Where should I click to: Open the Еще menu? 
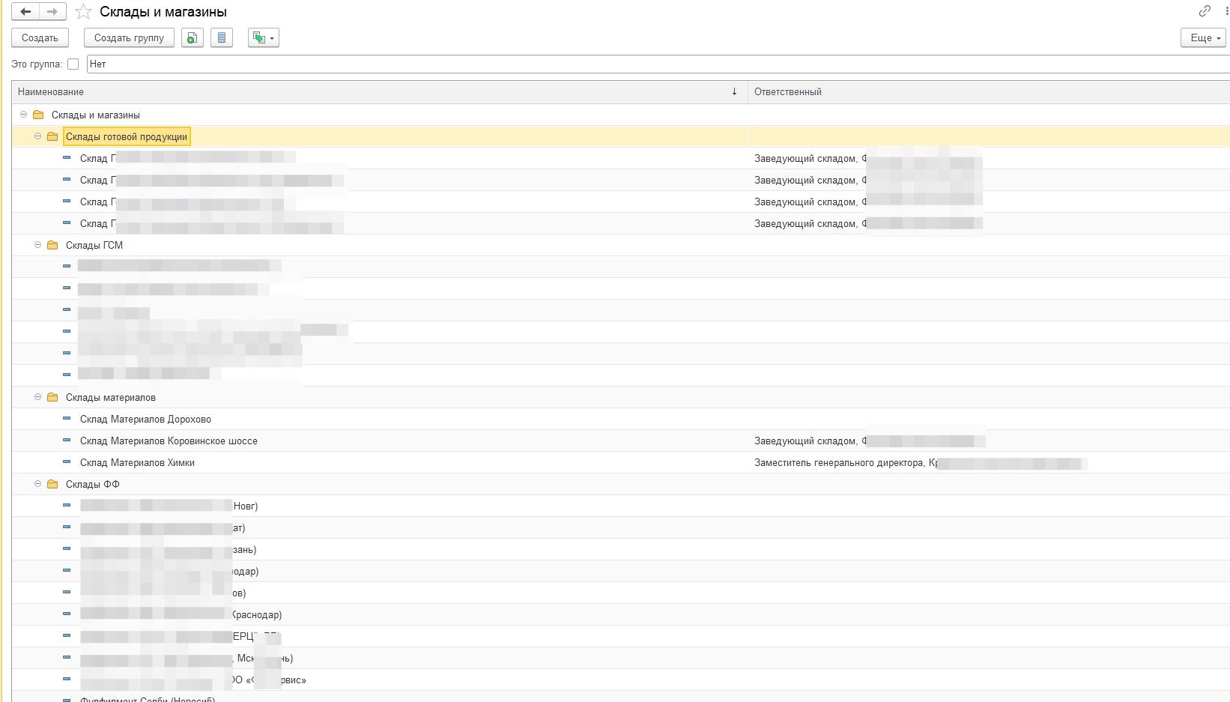1203,38
